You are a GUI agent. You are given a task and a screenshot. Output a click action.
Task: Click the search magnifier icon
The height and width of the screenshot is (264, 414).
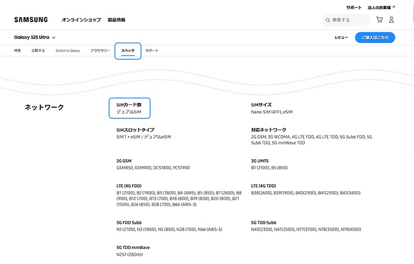(328, 20)
